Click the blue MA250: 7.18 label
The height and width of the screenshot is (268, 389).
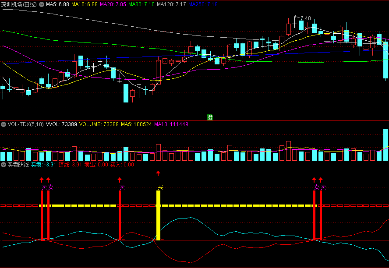203,4
